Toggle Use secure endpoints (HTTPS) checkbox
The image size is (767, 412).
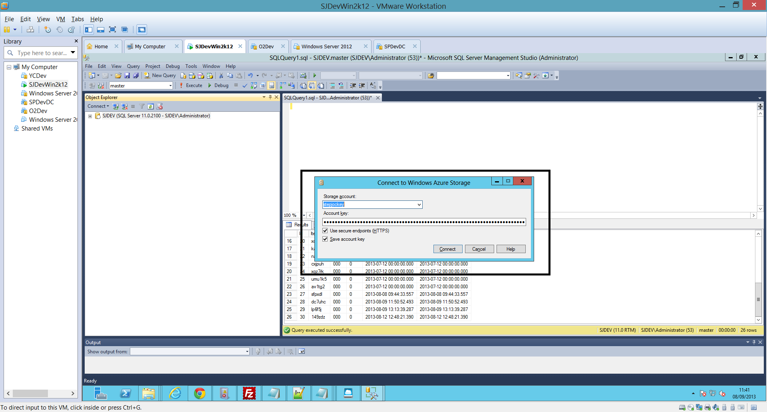click(325, 231)
